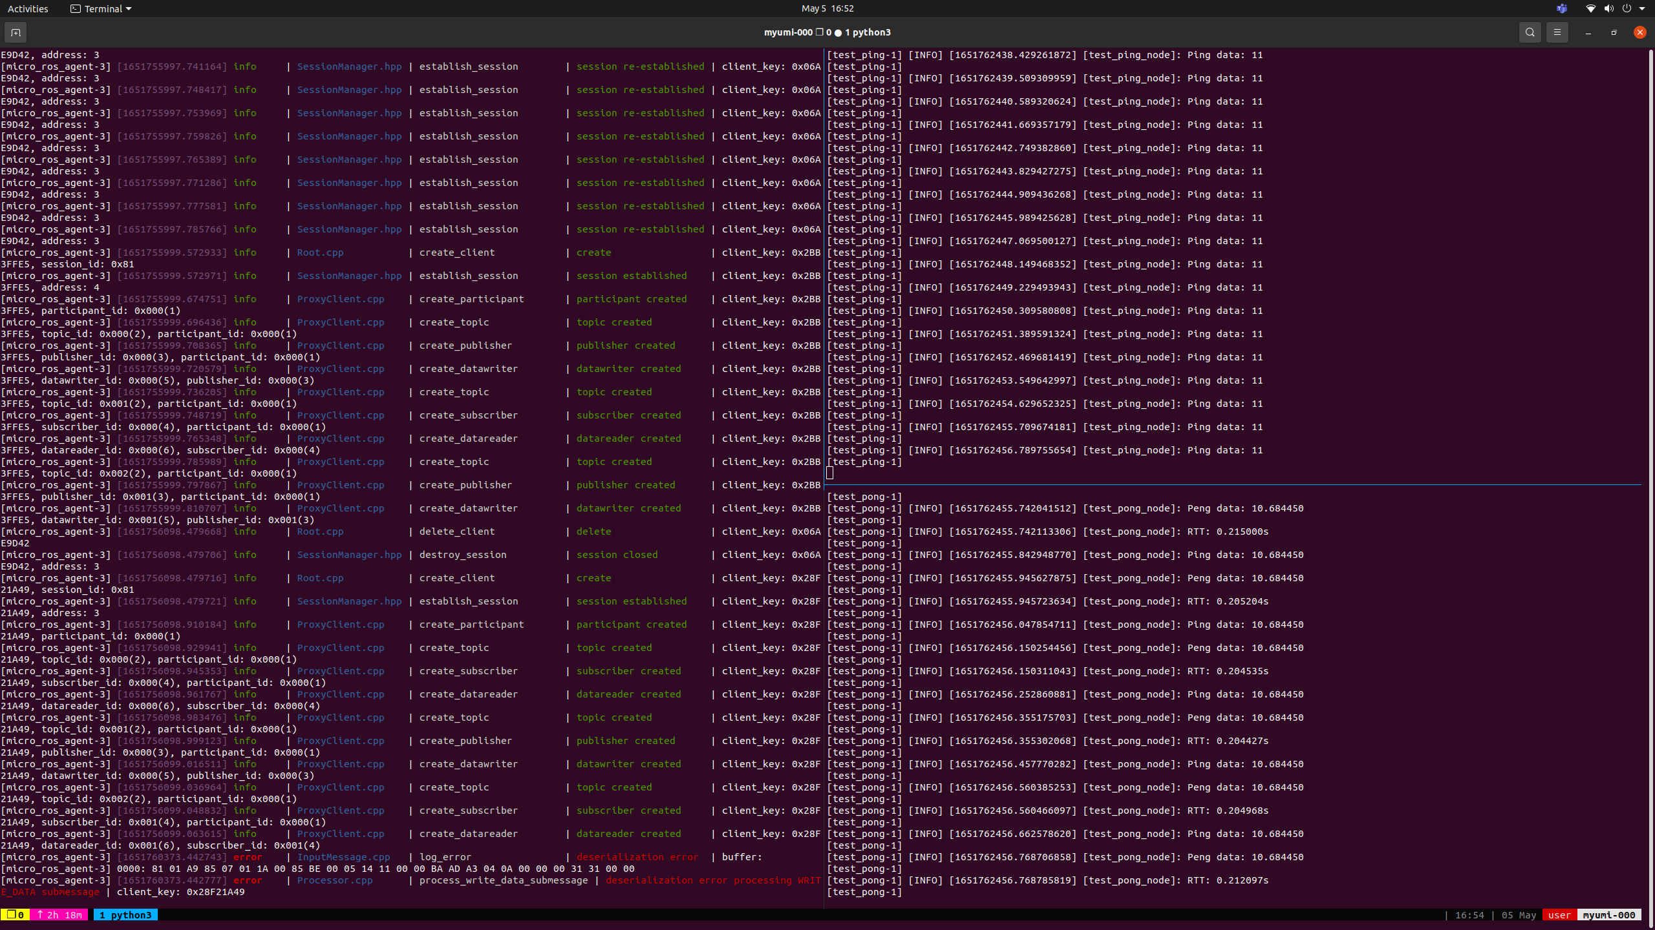This screenshot has width=1655, height=930.
Task: Click the pink 2h 18m uptime badge
Action: (x=59, y=914)
